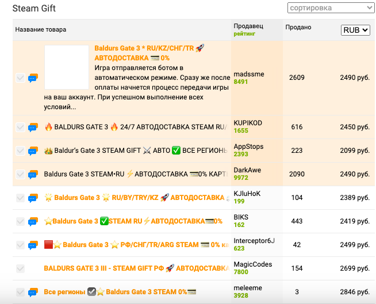Open the chat icon for the Interceptor6J listing

click(x=33, y=245)
